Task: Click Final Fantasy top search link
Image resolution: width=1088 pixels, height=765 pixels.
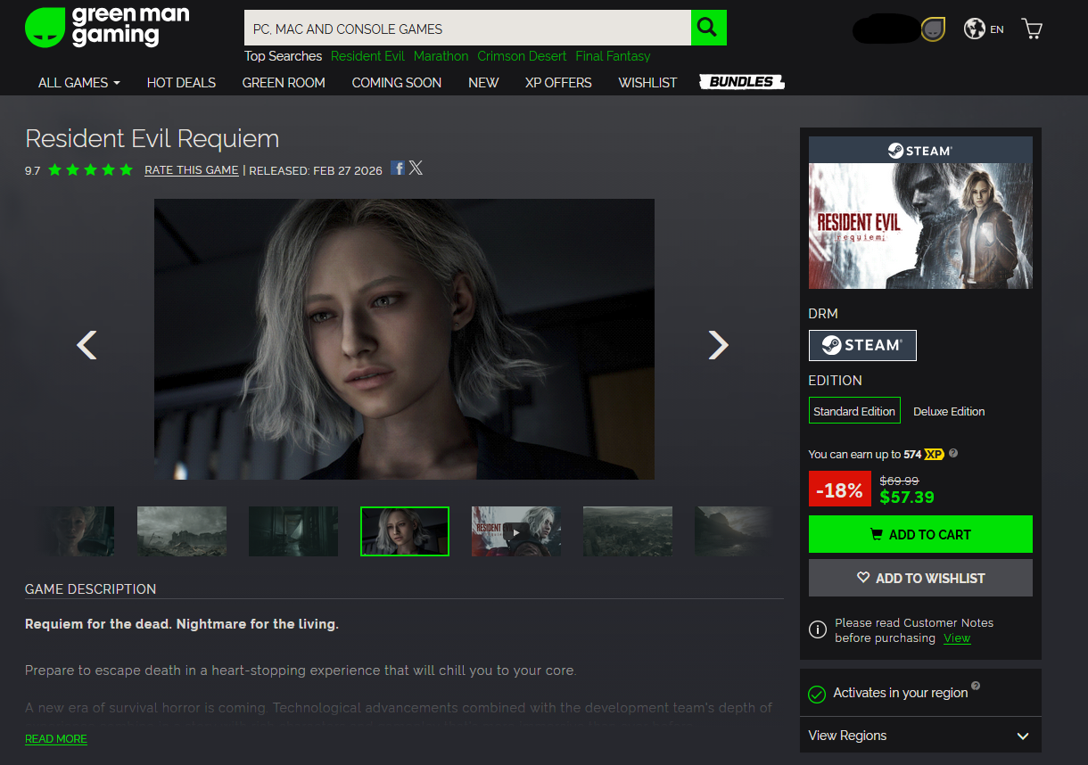Action: (x=613, y=56)
